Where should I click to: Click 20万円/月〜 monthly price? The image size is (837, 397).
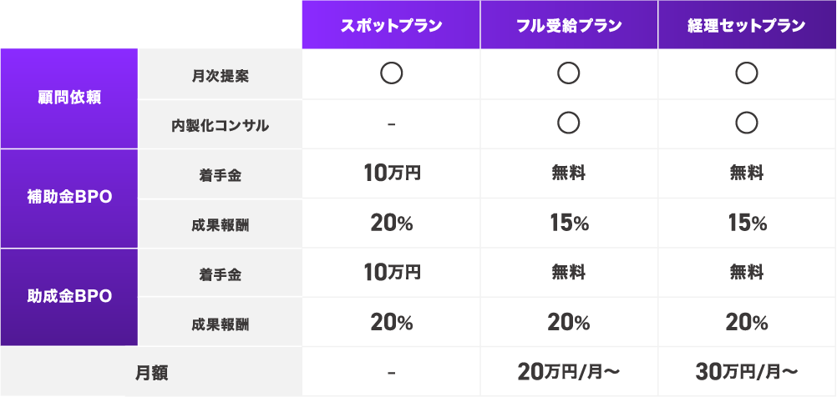point(569,373)
